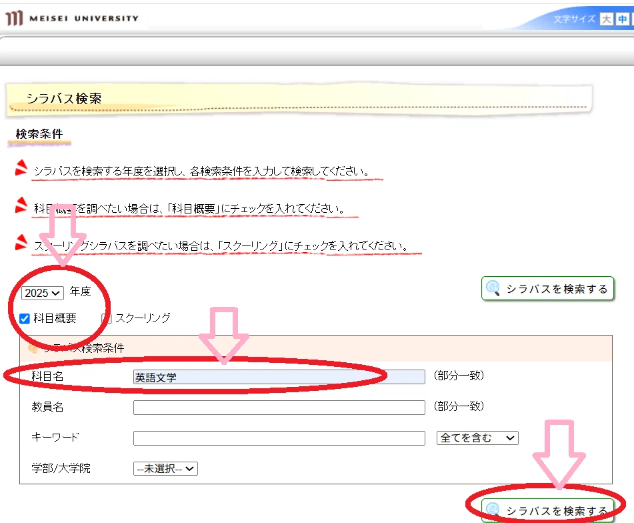This screenshot has height=523, width=634.
Task: Click (部分一致) text next to 教員名
Action: pos(459,406)
